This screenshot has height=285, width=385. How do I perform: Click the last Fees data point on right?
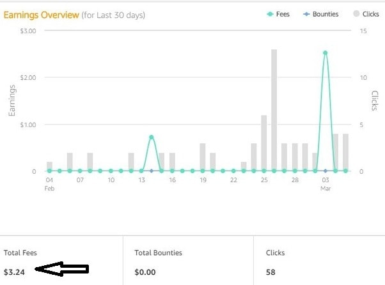coord(345,171)
